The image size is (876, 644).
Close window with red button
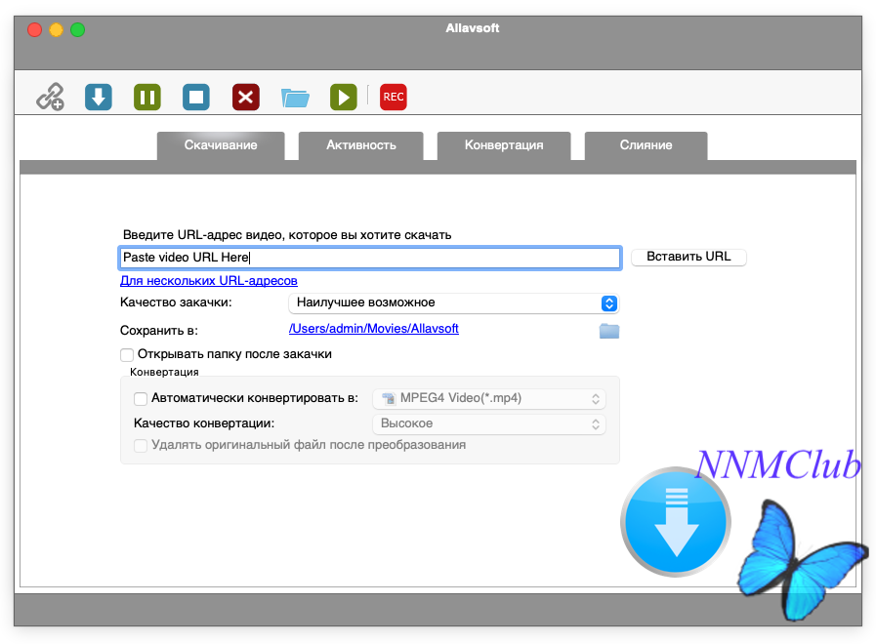pyautogui.click(x=34, y=29)
